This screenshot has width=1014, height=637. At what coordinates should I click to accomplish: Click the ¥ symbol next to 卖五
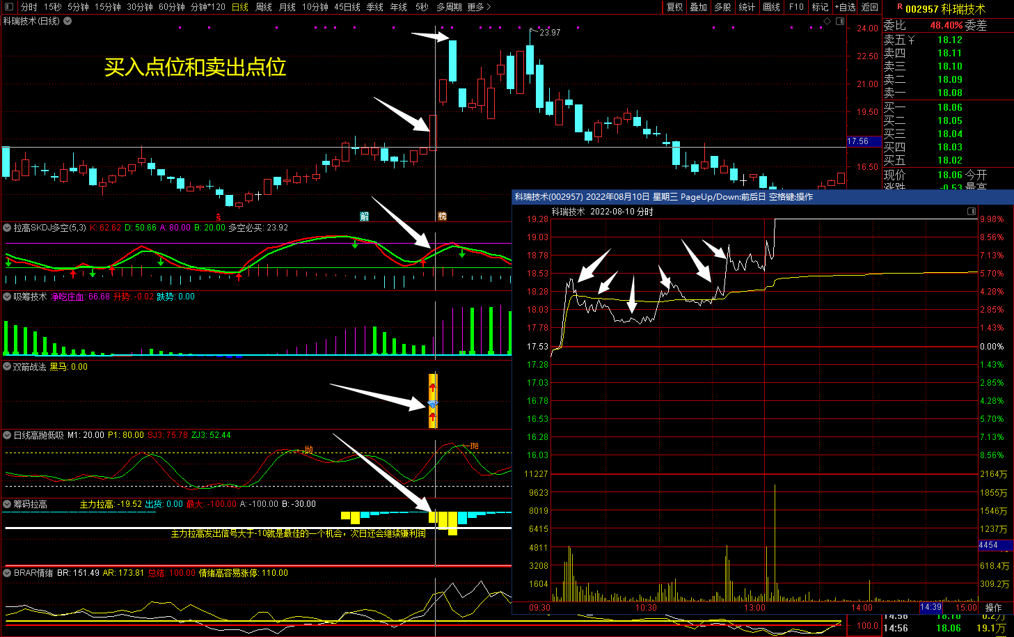911,40
